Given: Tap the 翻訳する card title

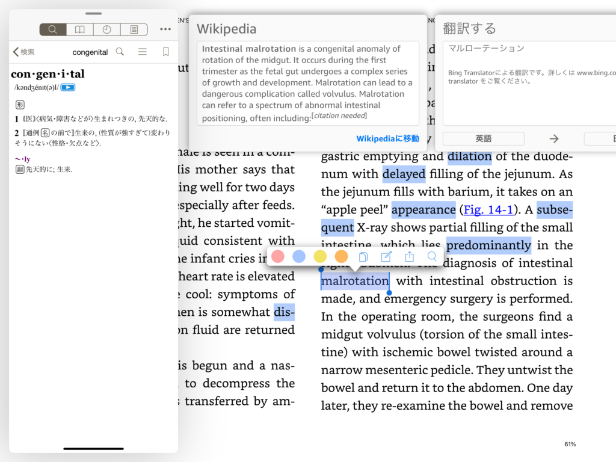Looking at the screenshot, I should click(469, 28).
